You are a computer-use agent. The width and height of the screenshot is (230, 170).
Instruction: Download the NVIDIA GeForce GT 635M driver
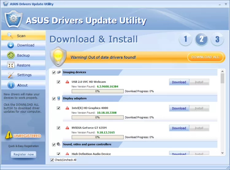coord(179,128)
